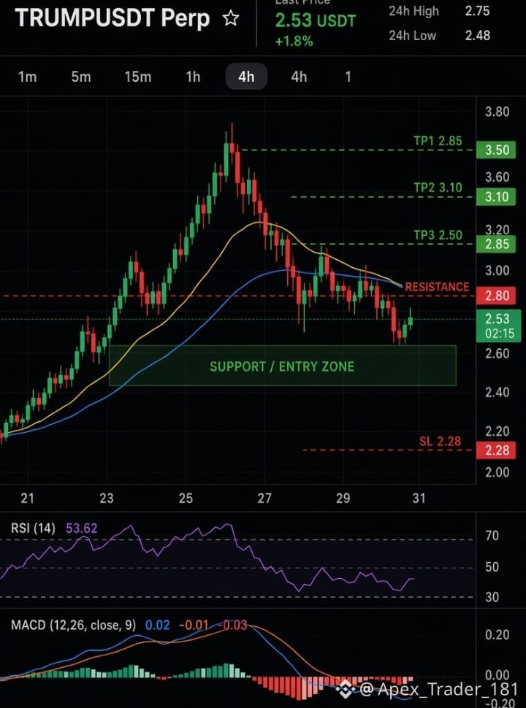Click the RSI 70 level label
526x708 pixels.
click(492, 536)
